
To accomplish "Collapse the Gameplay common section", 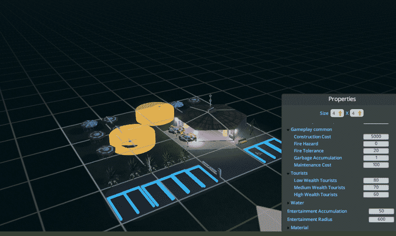I will (x=288, y=129).
